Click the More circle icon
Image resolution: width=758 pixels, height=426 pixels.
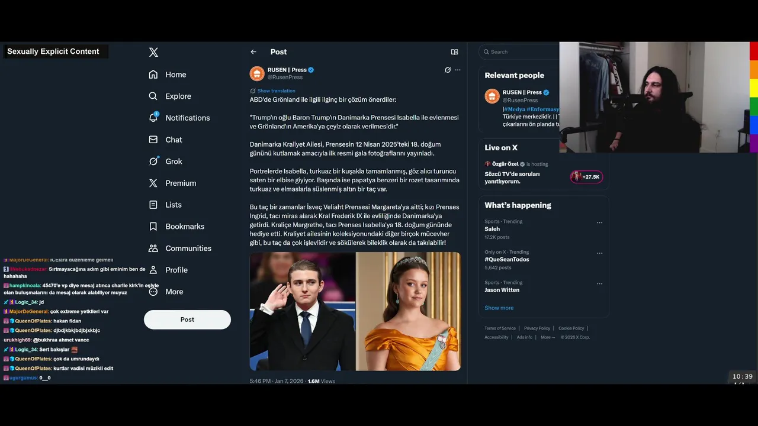pyautogui.click(x=153, y=292)
